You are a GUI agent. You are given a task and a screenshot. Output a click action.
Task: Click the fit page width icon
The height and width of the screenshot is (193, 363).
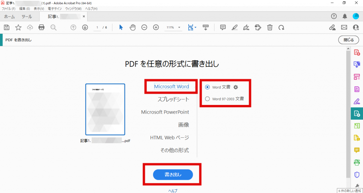(x=191, y=27)
